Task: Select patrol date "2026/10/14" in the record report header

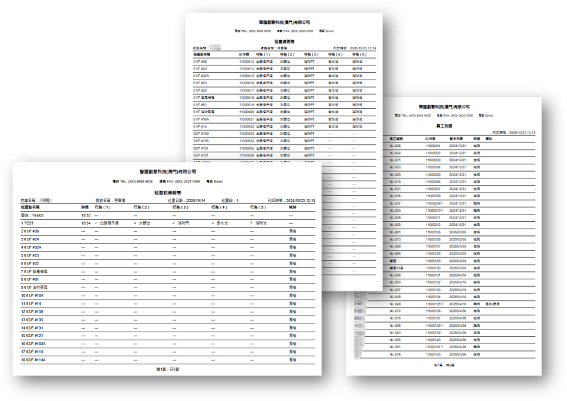Action: pos(196,200)
